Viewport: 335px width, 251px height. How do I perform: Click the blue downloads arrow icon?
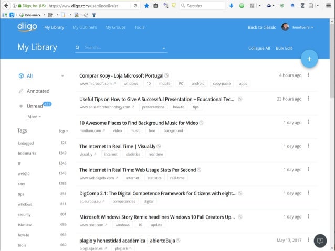point(231,6)
